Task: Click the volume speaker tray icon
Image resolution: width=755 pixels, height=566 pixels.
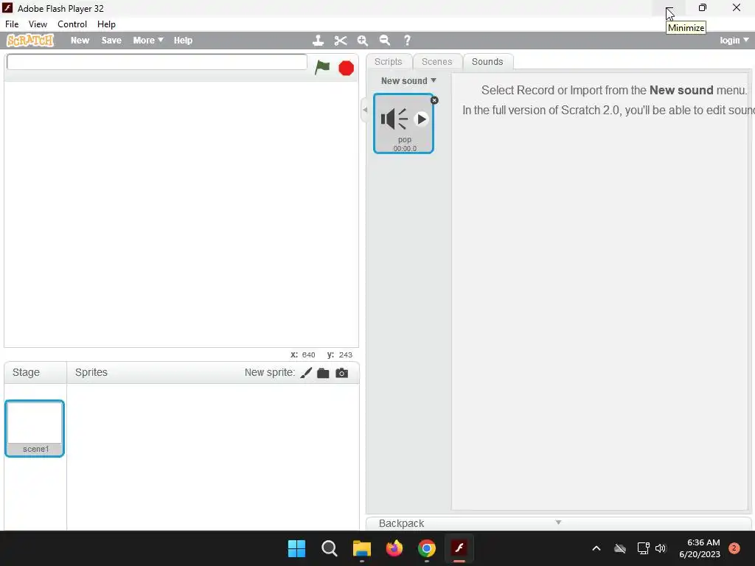Action: pos(661,548)
